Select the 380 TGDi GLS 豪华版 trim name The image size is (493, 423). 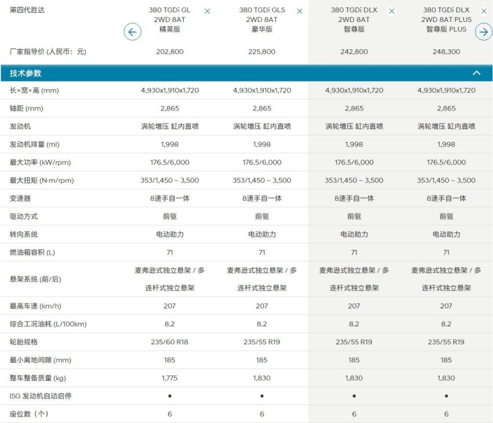[262, 20]
